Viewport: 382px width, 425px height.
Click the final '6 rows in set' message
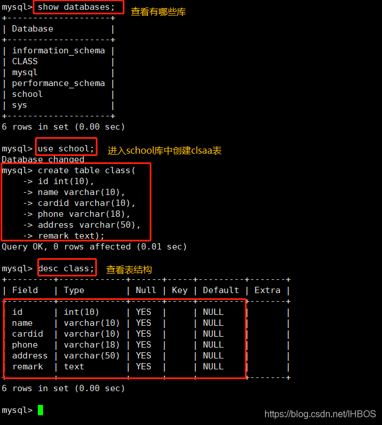(63, 388)
